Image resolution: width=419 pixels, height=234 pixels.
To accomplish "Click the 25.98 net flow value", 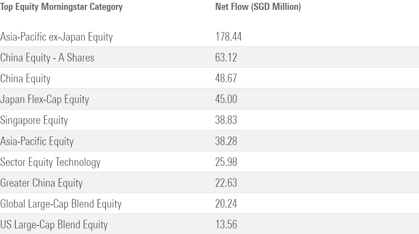I will click(x=226, y=162).
